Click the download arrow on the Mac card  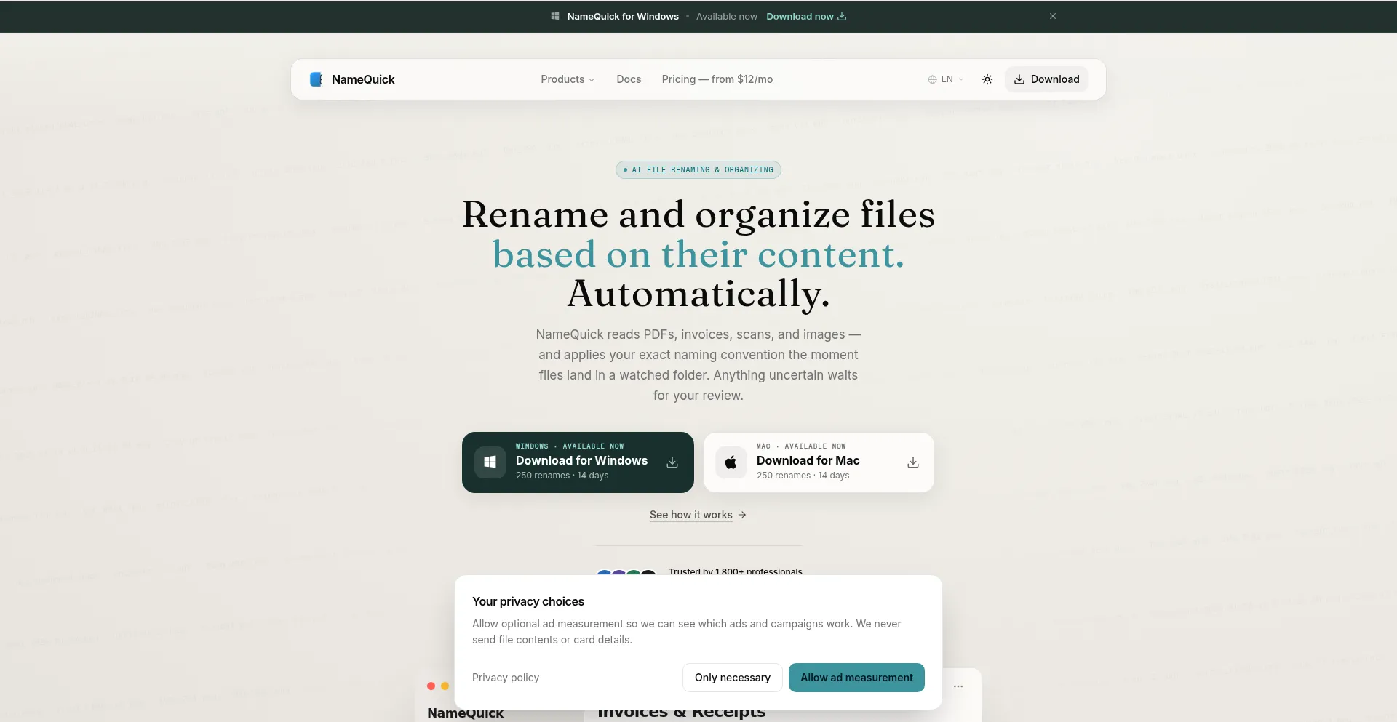[913, 462]
